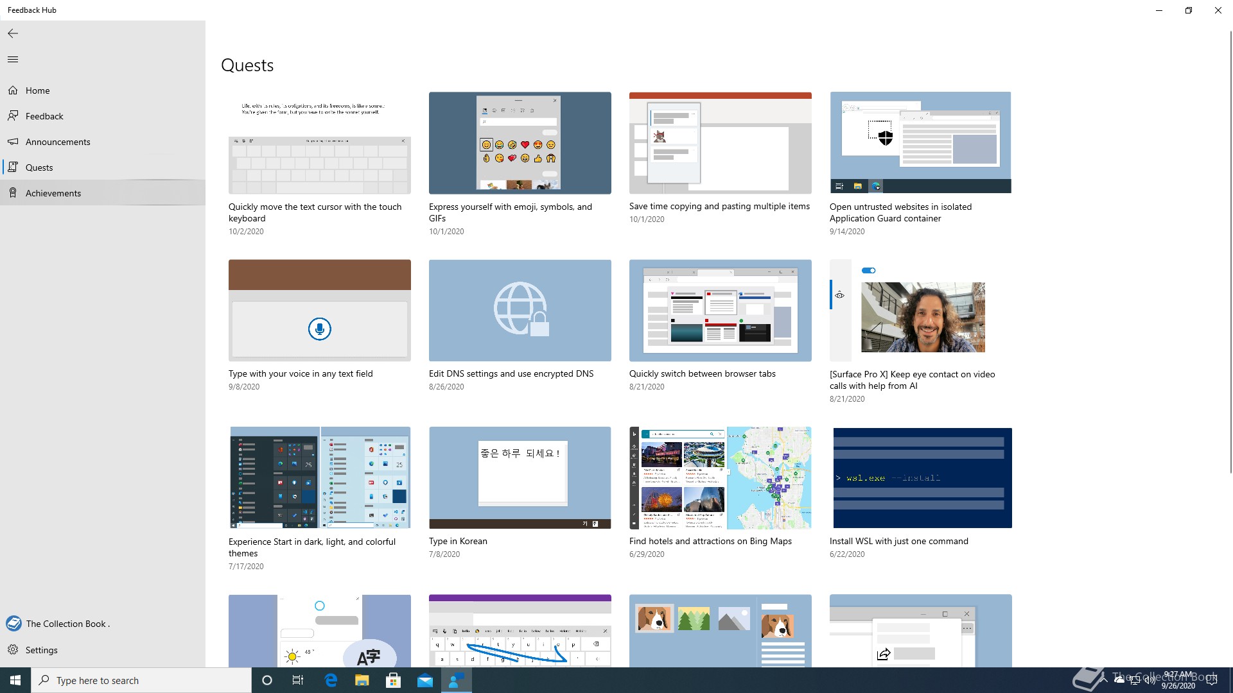Screen dimensions: 1233x693
Task: Collapse the hamburger navigation menu
Action: point(13,60)
